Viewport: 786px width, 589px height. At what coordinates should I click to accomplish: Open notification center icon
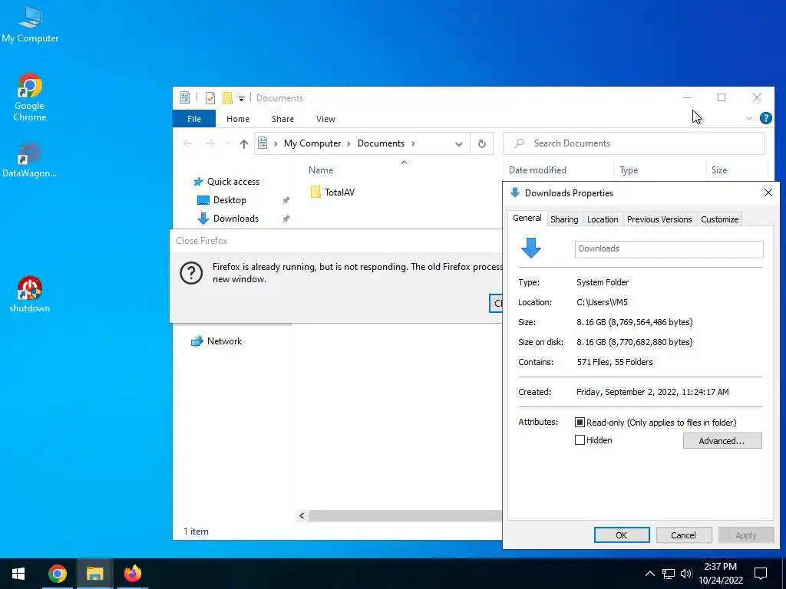[761, 574]
